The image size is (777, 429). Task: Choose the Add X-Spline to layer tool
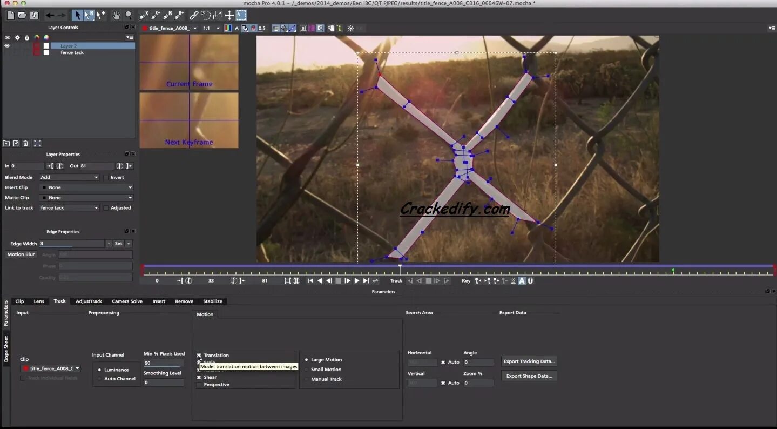(156, 15)
